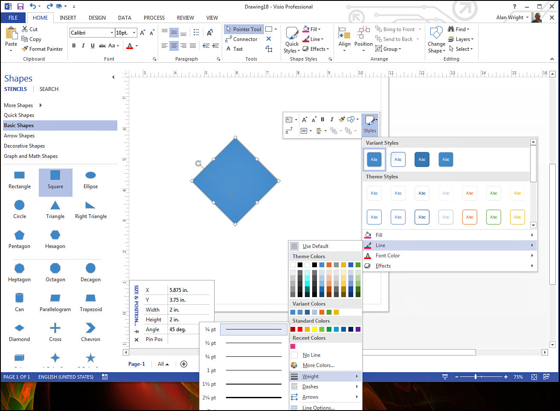Expand the Layers dropdown
Image resolution: width=560 pixels, height=411 pixels.
point(461,39)
